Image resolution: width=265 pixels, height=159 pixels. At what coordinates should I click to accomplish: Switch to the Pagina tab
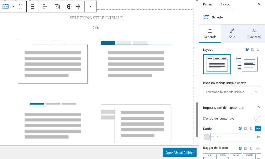click(208, 4)
